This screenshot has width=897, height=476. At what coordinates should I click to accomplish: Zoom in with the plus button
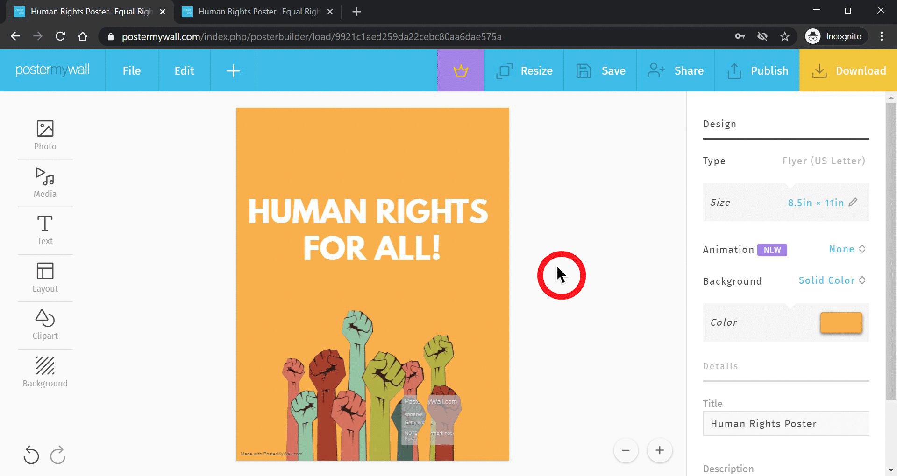(660, 450)
